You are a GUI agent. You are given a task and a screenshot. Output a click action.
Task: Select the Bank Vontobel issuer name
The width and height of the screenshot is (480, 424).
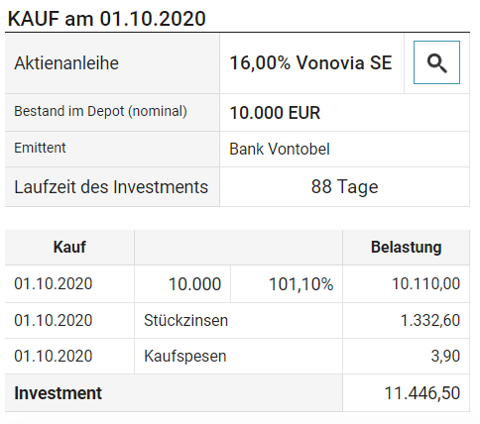280,149
